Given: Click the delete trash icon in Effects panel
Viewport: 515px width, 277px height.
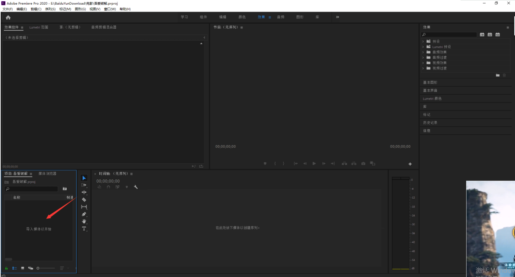Looking at the screenshot, I should [504, 76].
